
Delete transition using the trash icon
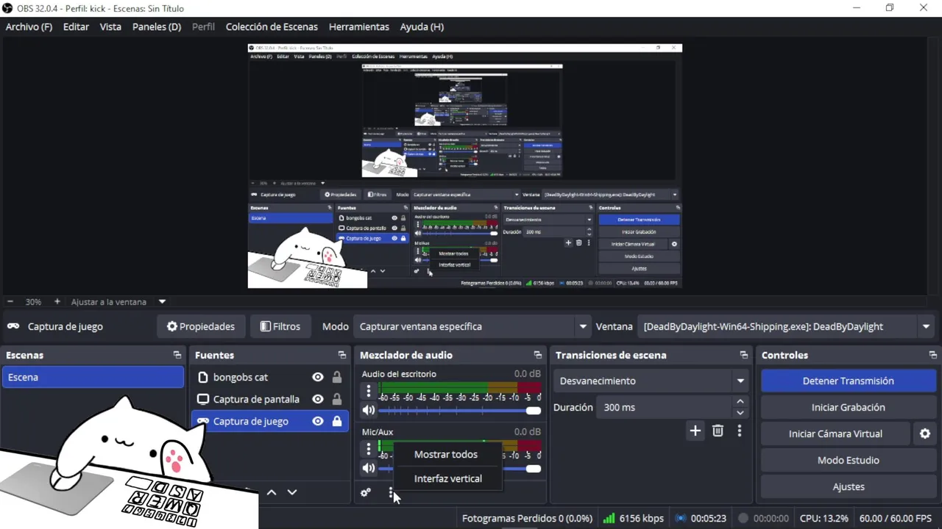(x=718, y=431)
